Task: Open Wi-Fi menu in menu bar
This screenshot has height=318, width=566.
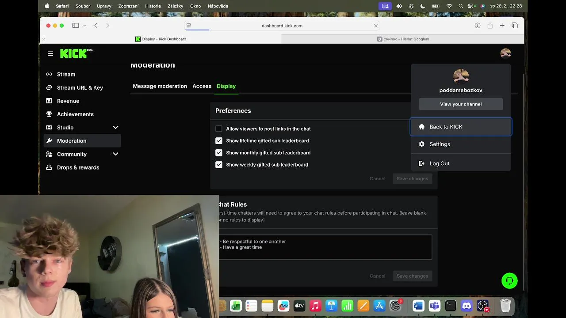Action: (x=449, y=6)
